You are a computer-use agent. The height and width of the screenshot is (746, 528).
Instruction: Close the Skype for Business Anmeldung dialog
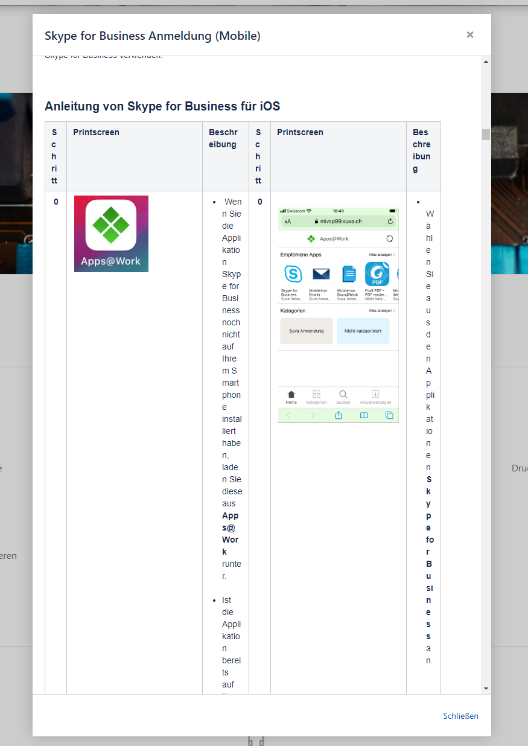click(x=469, y=35)
